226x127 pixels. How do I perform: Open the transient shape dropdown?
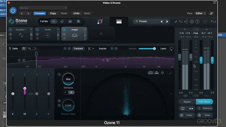[91, 49]
